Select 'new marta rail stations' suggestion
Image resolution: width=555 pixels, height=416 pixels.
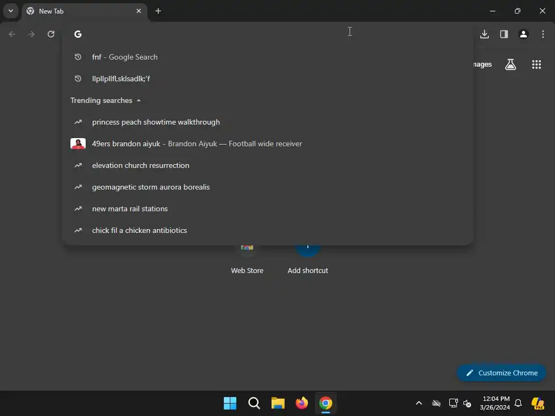[x=268, y=209]
